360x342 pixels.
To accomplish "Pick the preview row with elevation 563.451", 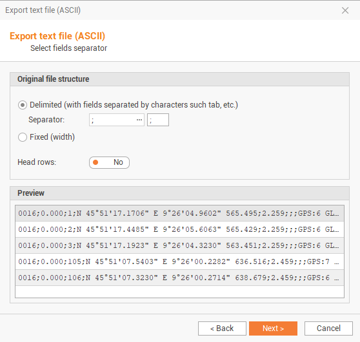I will pyautogui.click(x=179, y=245).
